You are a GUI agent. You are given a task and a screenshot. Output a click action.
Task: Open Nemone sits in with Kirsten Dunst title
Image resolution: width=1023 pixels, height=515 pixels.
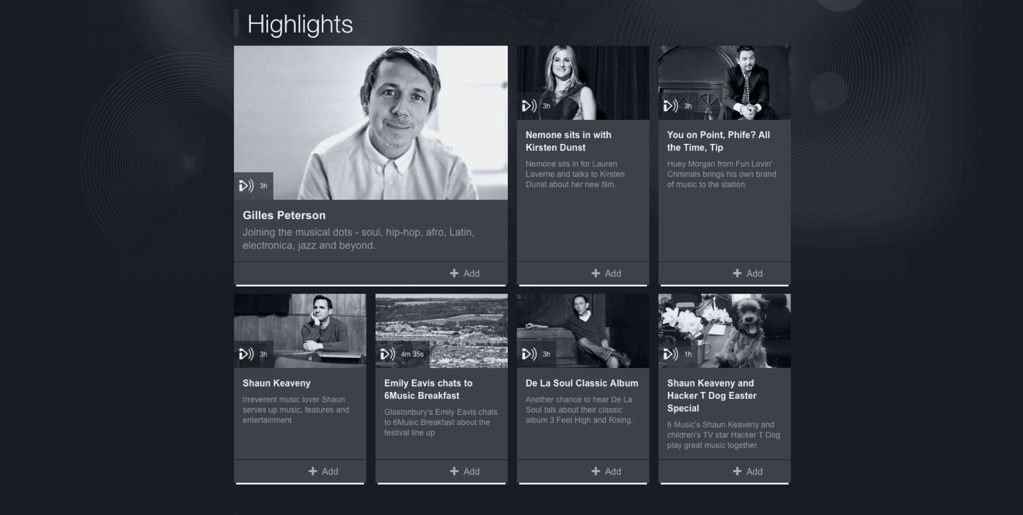pyautogui.click(x=569, y=141)
